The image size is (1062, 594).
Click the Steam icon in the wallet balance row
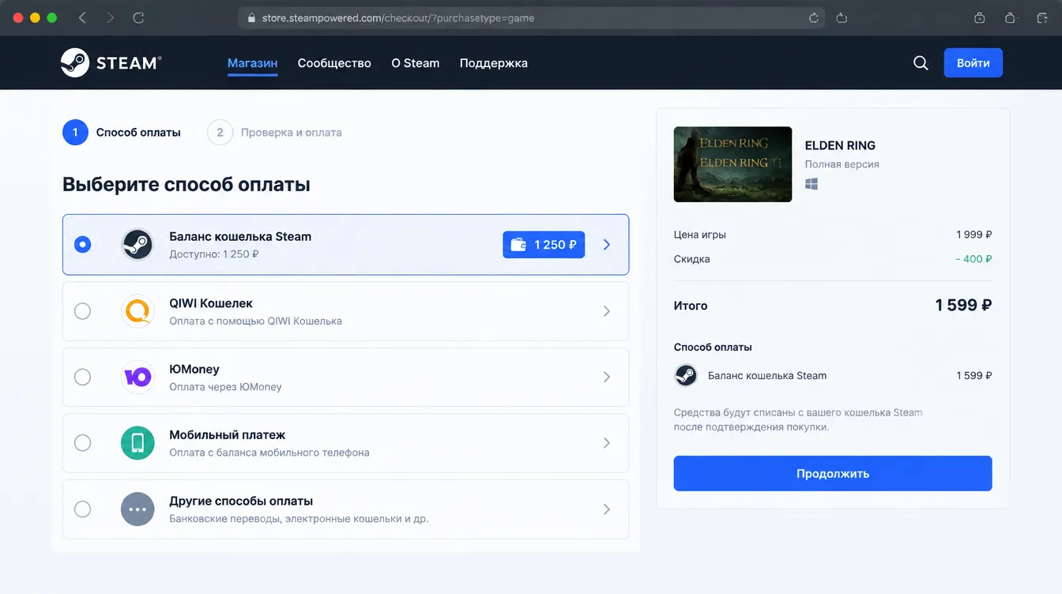point(137,245)
